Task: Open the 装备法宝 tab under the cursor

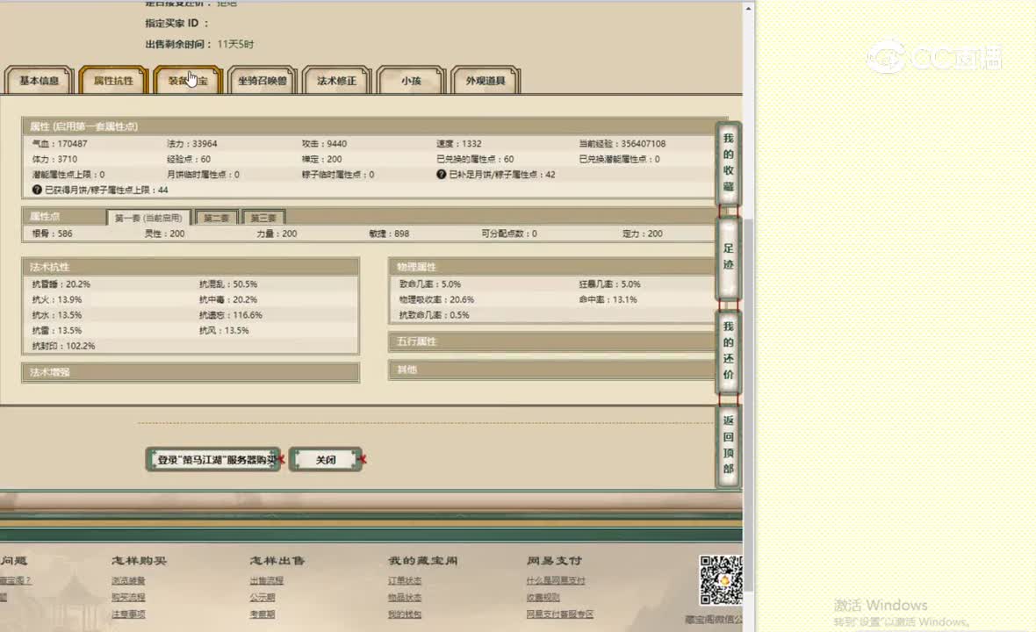Action: [x=188, y=81]
